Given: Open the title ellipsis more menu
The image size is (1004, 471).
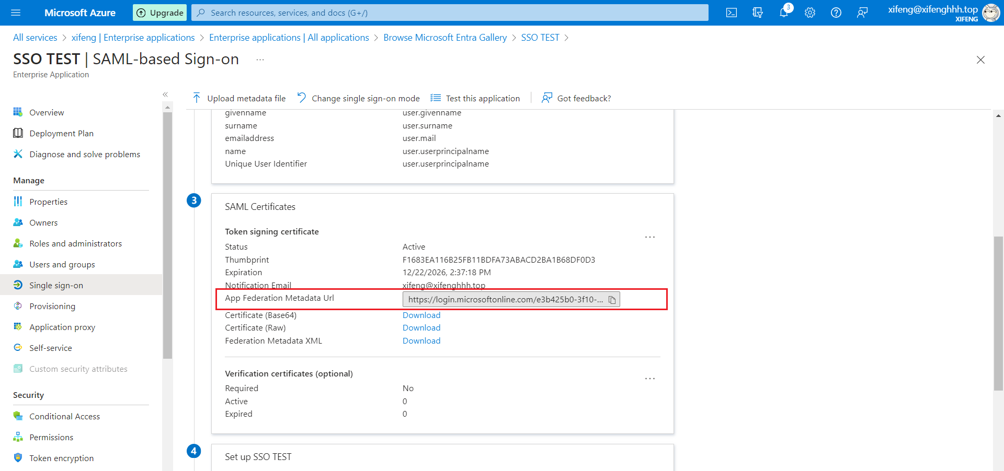Looking at the screenshot, I should coord(260,60).
